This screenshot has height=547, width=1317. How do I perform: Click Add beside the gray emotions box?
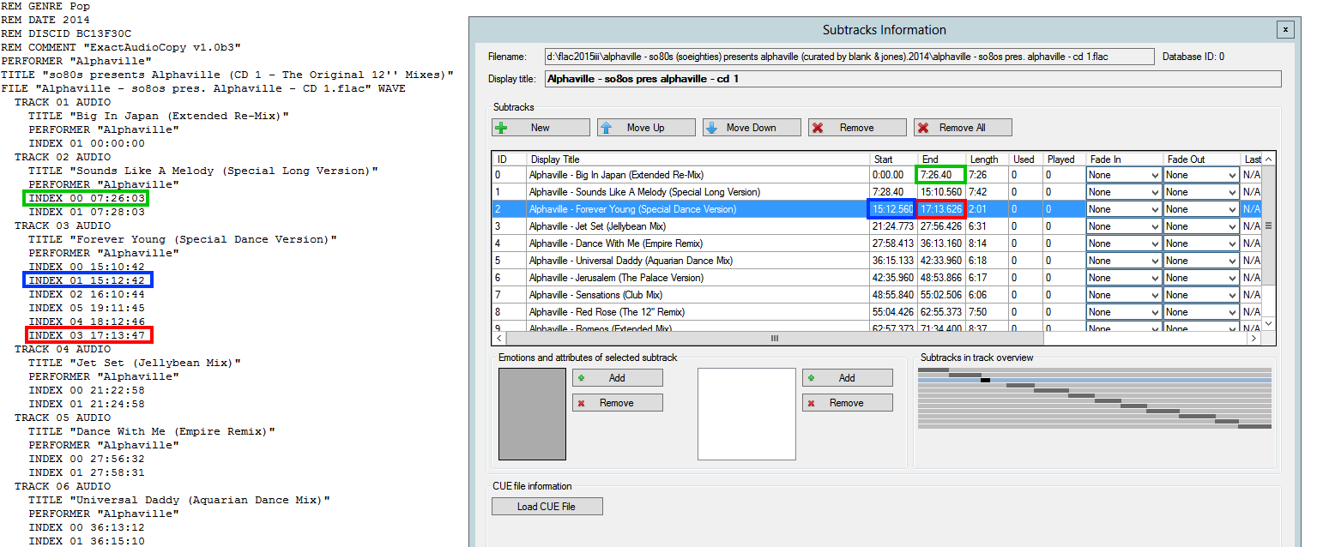[618, 377]
